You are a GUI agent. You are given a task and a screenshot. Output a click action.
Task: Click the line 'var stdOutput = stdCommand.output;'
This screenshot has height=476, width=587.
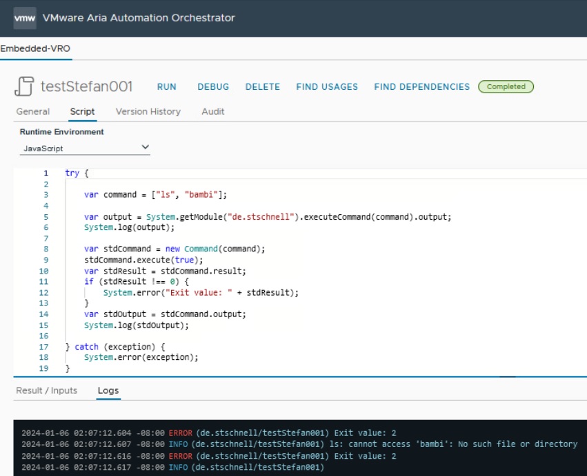[165, 314]
